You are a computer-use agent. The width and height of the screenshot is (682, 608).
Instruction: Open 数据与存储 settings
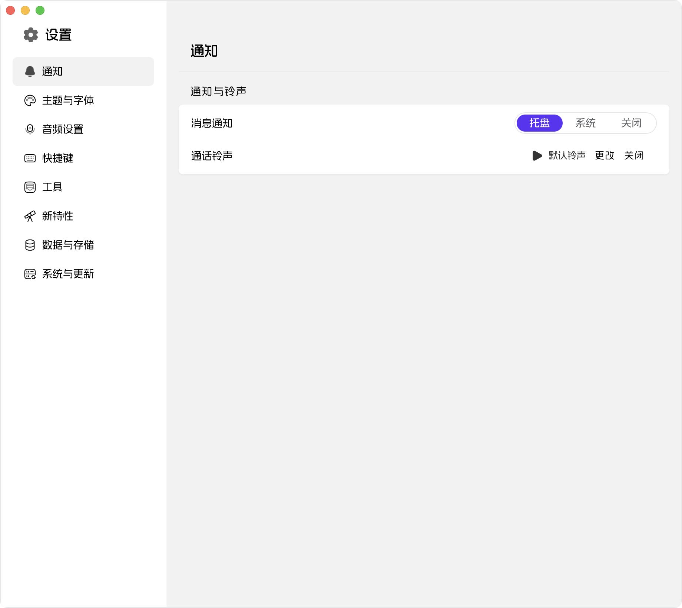tap(83, 245)
